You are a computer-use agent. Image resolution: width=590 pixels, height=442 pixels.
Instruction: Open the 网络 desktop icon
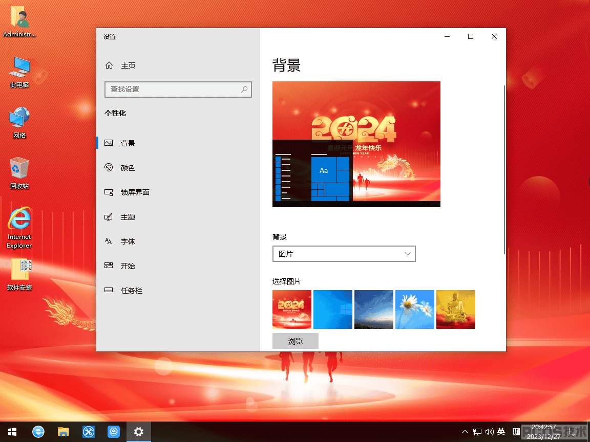coord(19,123)
